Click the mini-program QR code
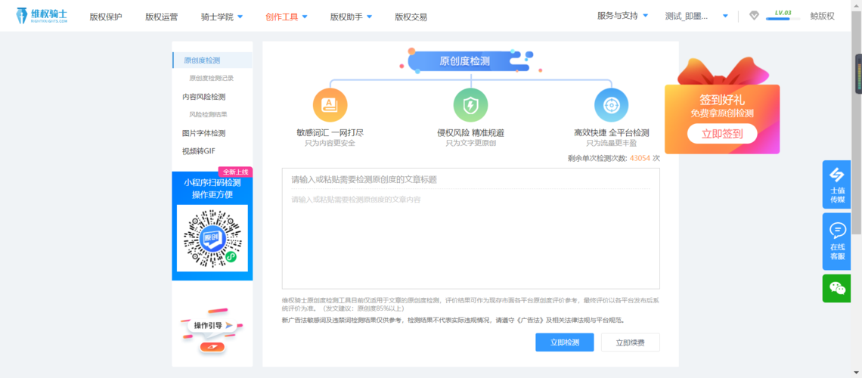 click(x=212, y=238)
